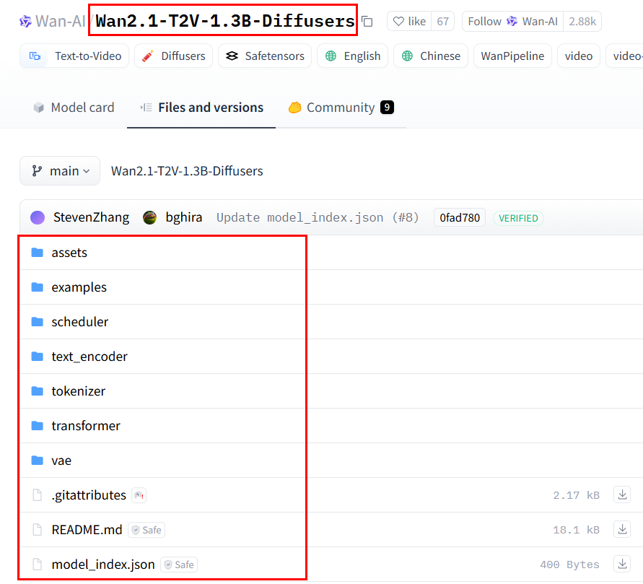The height and width of the screenshot is (584, 643).
Task: Open commit hash 0fad780
Action: point(460,218)
